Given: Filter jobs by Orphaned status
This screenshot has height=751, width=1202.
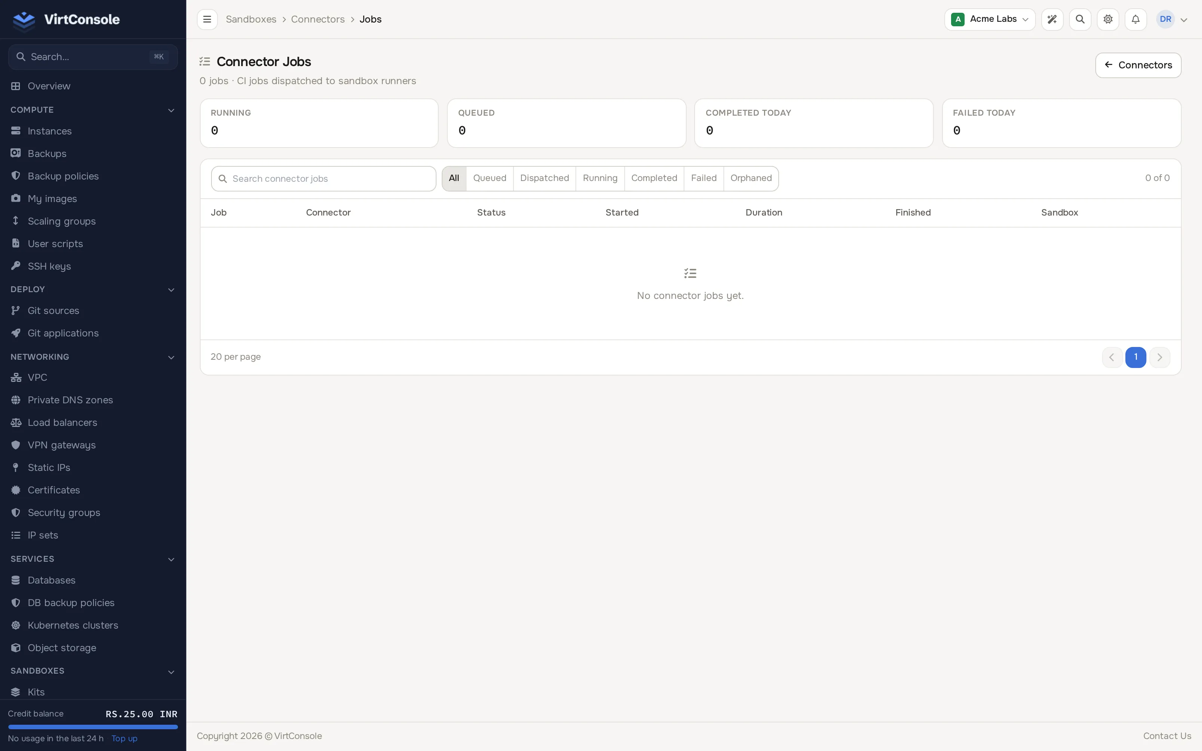Looking at the screenshot, I should pos(751,178).
